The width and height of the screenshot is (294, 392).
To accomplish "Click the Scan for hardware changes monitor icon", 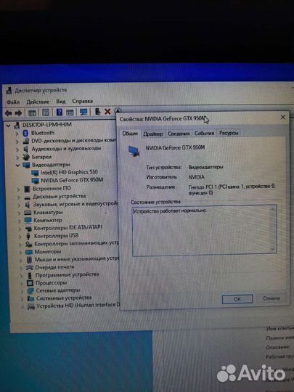I will 83,112.
